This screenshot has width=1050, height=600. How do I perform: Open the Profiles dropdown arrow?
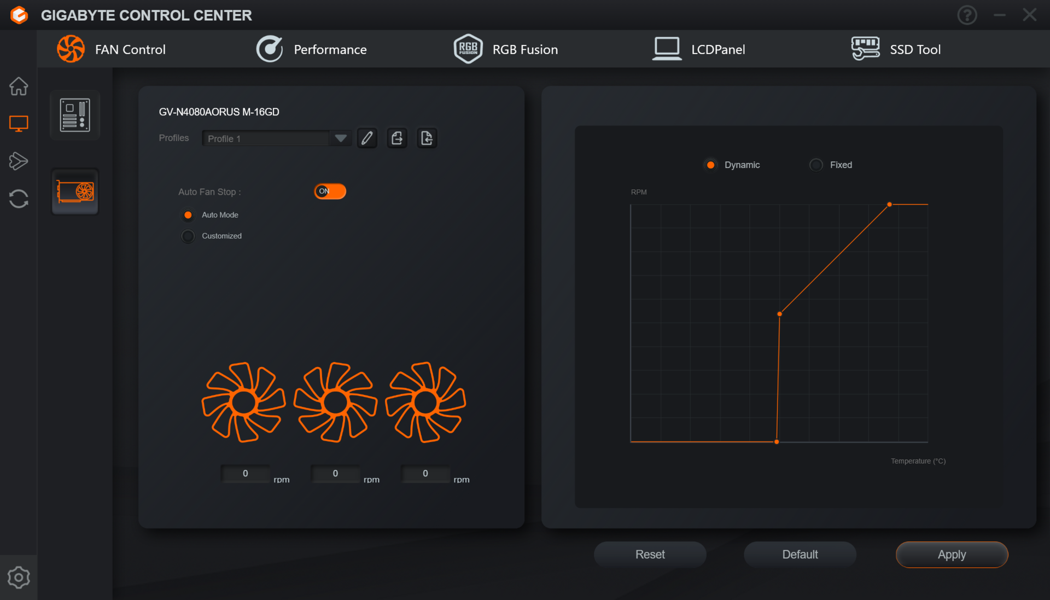pyautogui.click(x=341, y=138)
